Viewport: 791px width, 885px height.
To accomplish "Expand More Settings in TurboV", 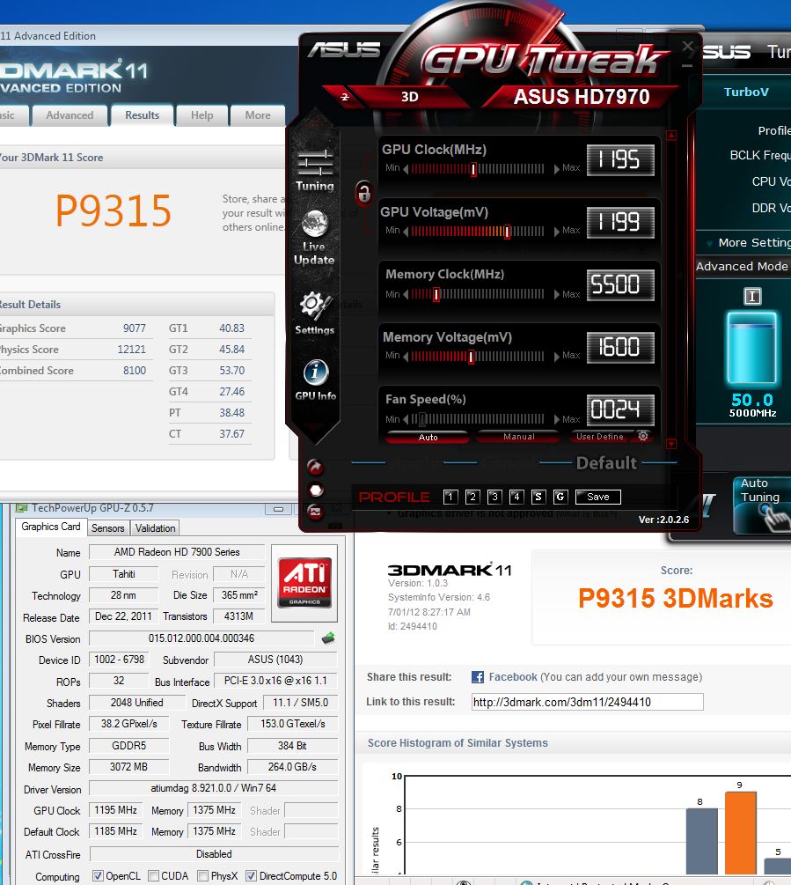I will click(x=750, y=243).
